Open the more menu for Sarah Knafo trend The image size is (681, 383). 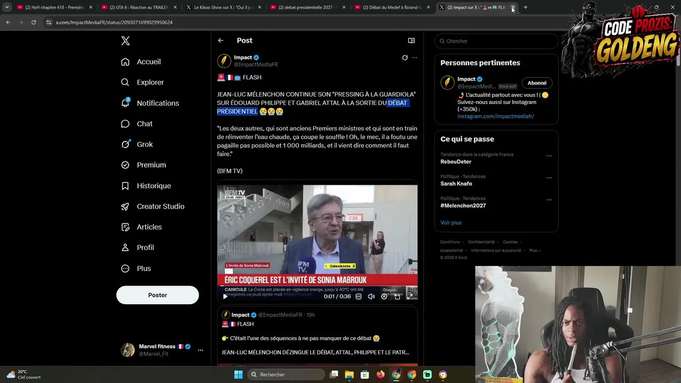[x=549, y=178]
